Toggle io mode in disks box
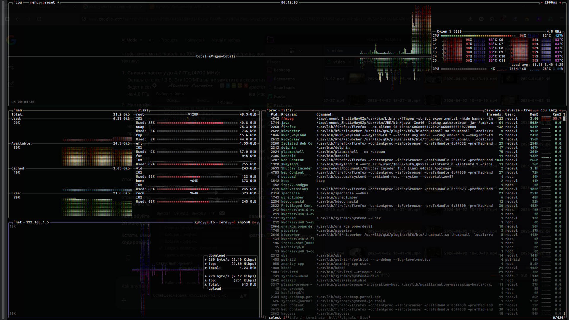This screenshot has width=569, height=320. (252, 110)
